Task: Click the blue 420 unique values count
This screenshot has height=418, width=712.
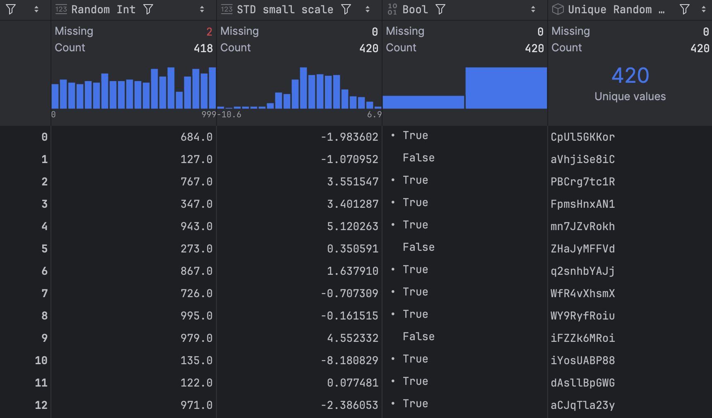Action: [630, 75]
